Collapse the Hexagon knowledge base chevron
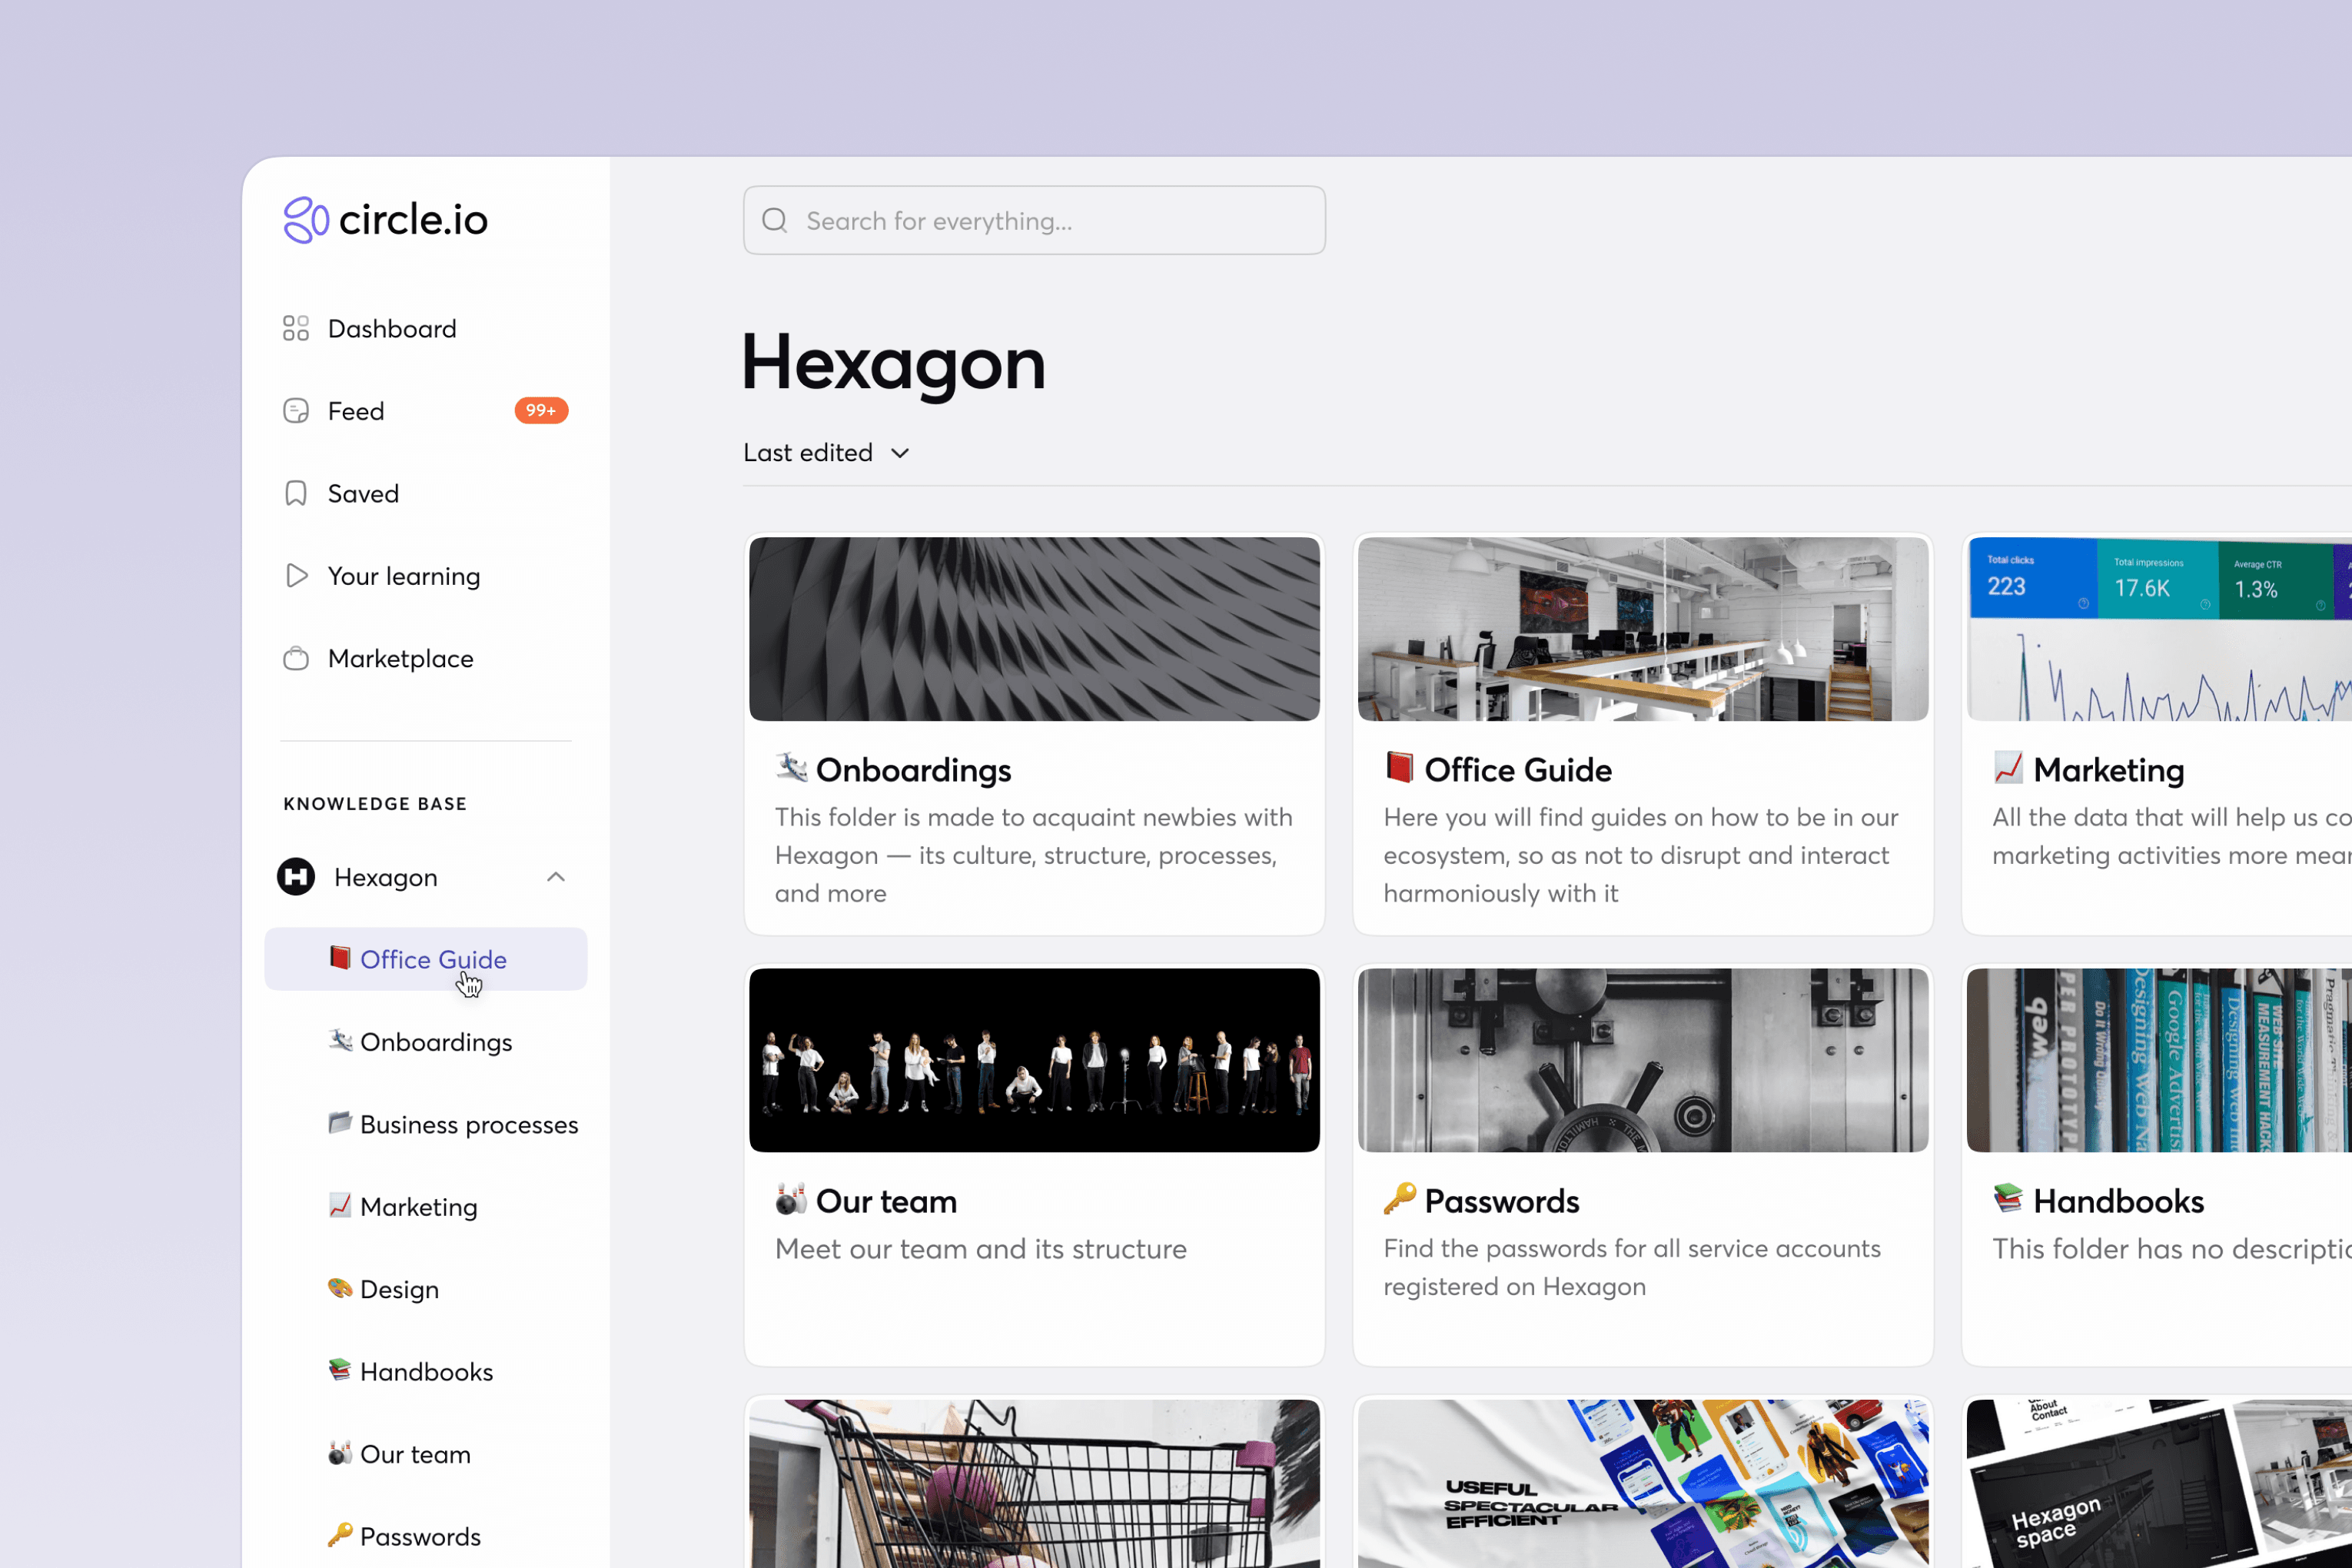 click(556, 877)
